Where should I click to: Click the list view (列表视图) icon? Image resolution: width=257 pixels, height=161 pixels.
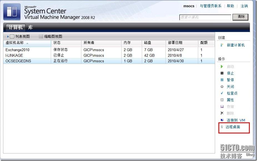pos(12,36)
